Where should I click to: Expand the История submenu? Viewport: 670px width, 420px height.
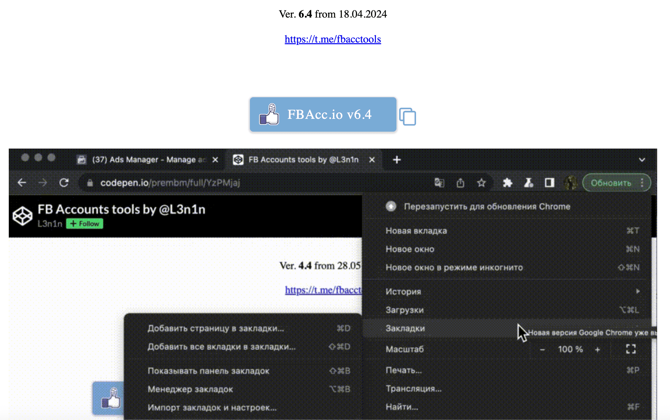tap(507, 291)
